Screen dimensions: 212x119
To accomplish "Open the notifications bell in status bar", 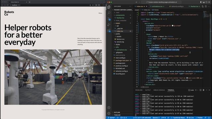I will point(209,118).
